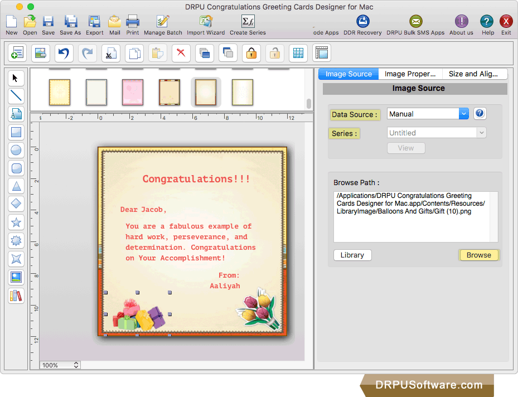Click the add text document icon
Viewport: 518px width, 397px height.
tap(17, 53)
